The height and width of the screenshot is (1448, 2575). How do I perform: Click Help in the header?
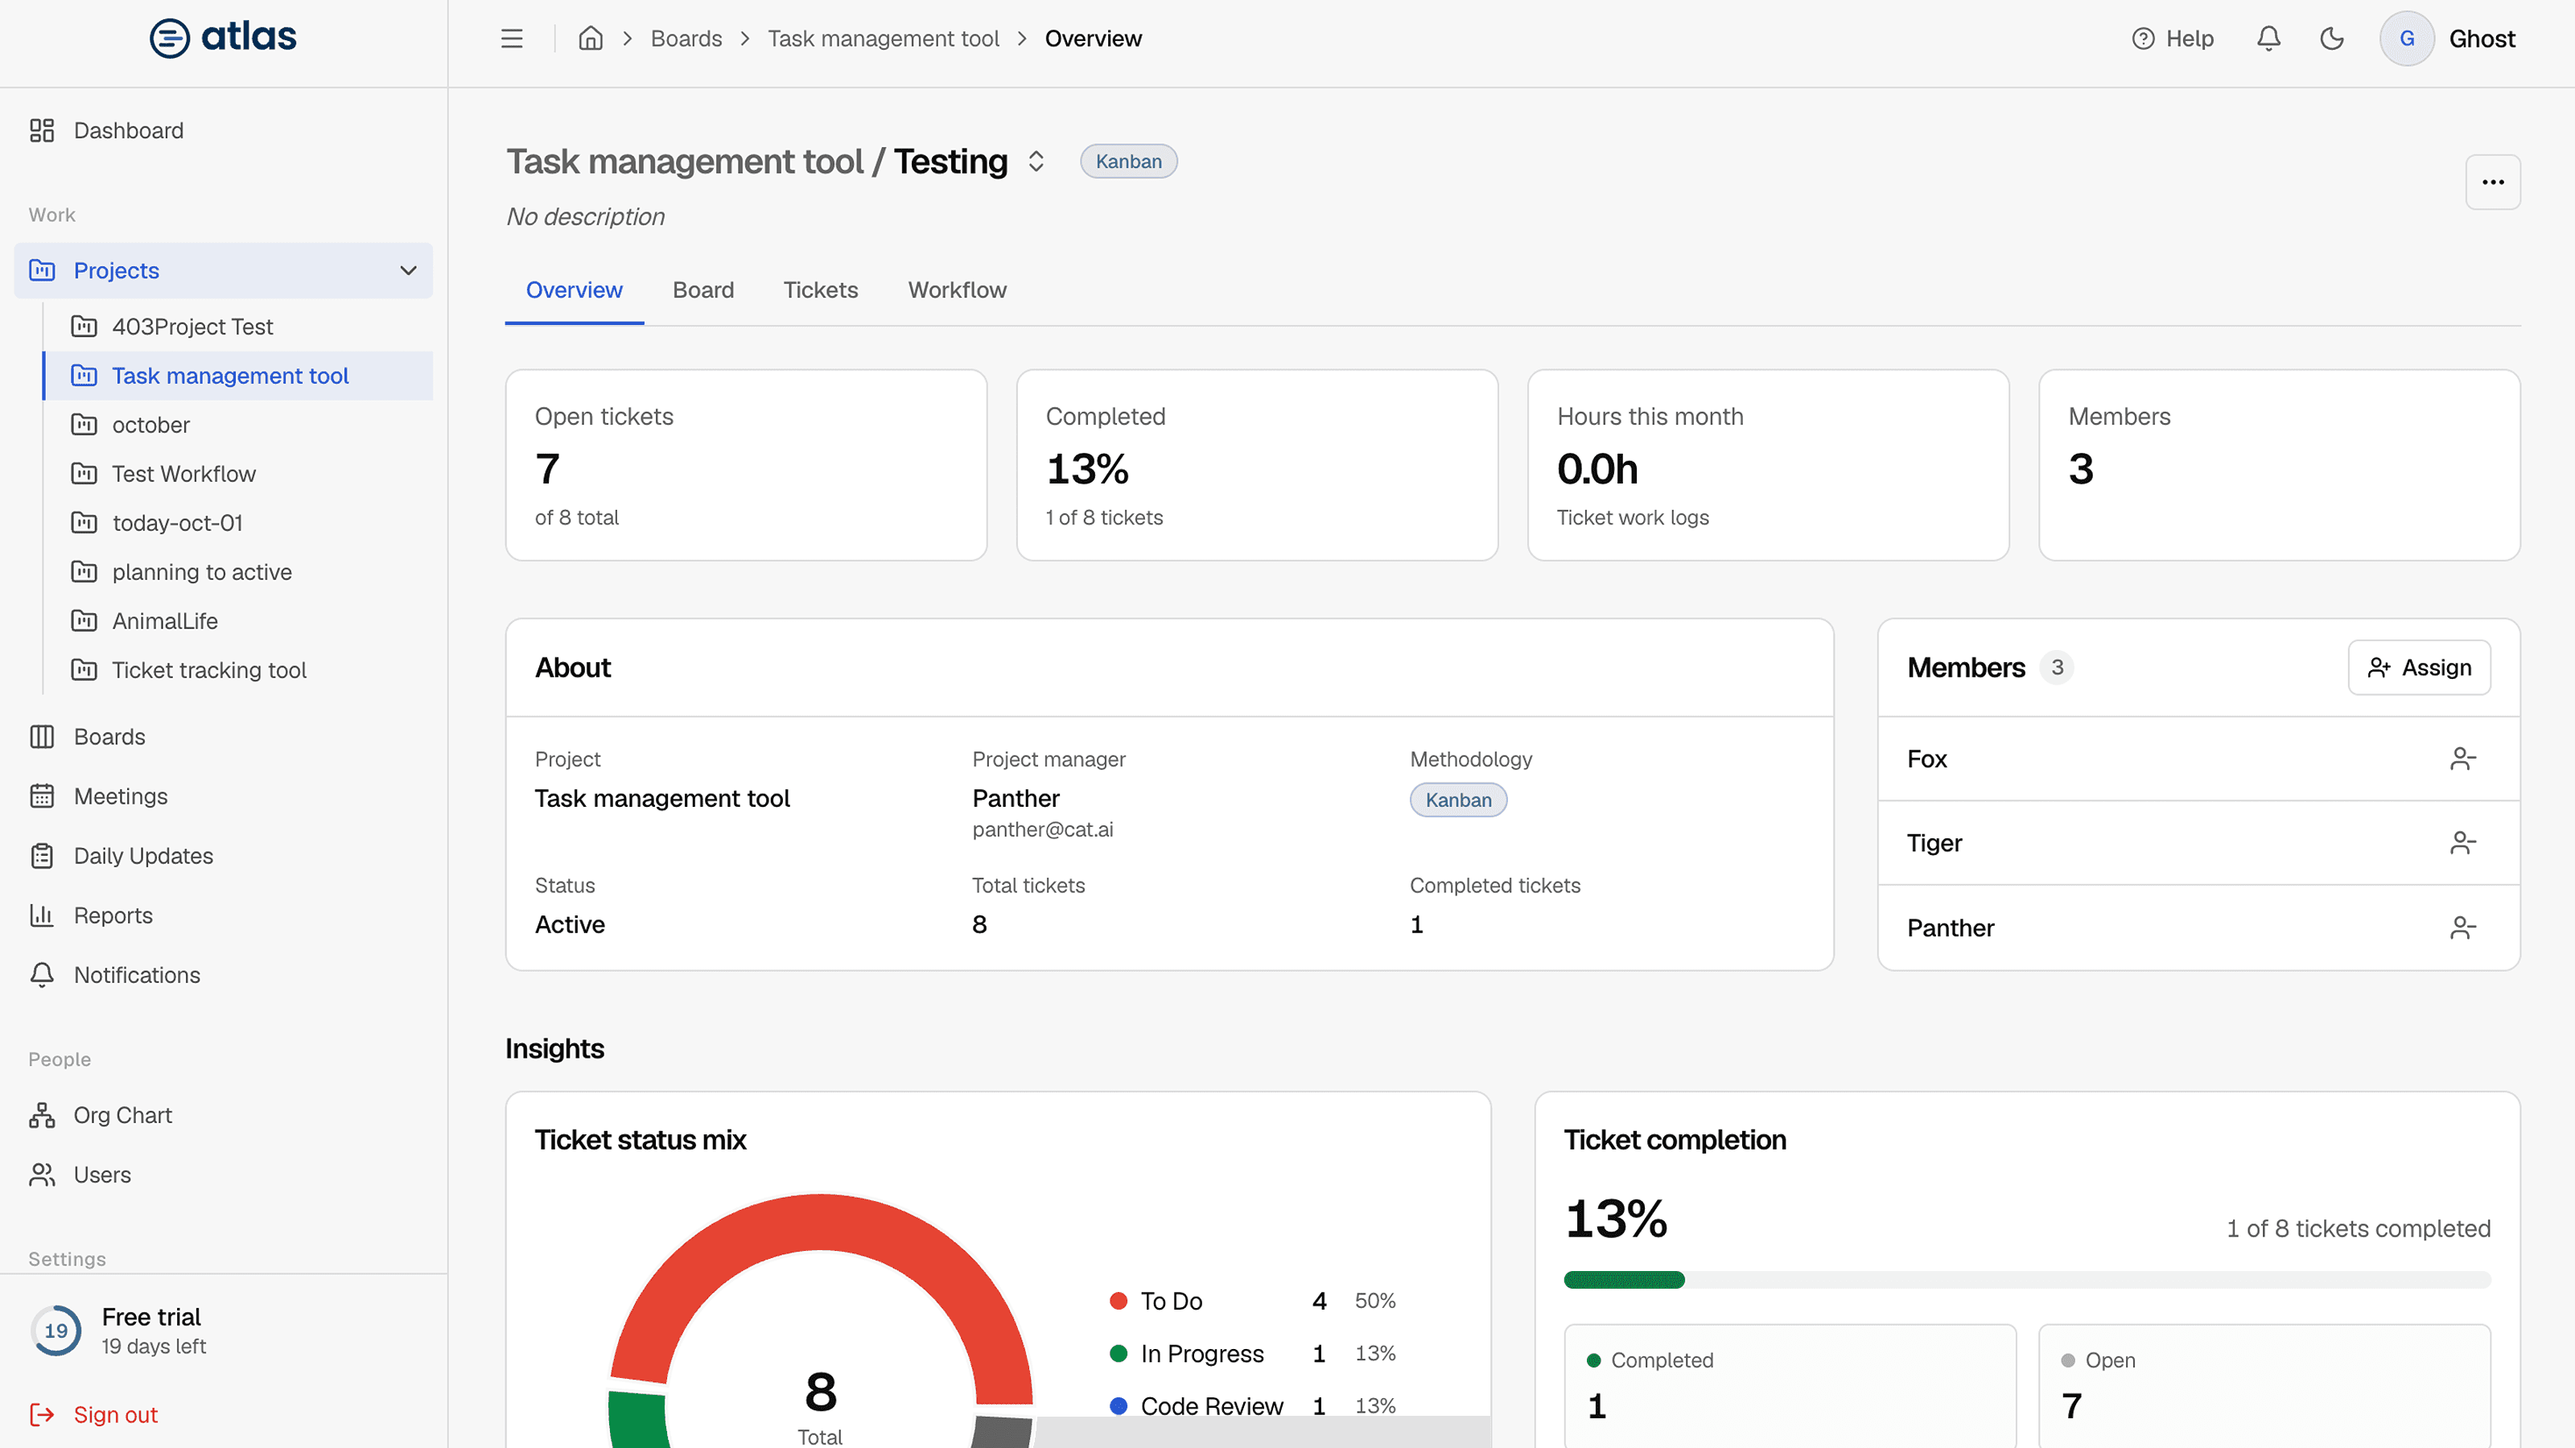(x=2172, y=39)
